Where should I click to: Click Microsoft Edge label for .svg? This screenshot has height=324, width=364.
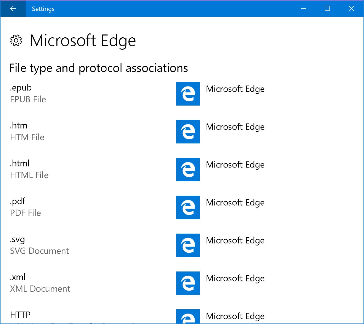pyautogui.click(x=235, y=240)
